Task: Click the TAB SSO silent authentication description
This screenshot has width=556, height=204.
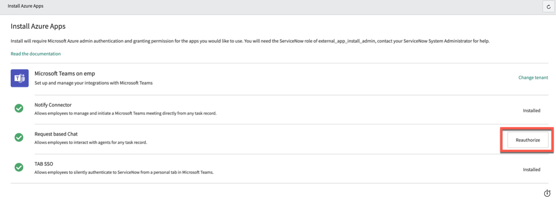Action: click(x=124, y=172)
